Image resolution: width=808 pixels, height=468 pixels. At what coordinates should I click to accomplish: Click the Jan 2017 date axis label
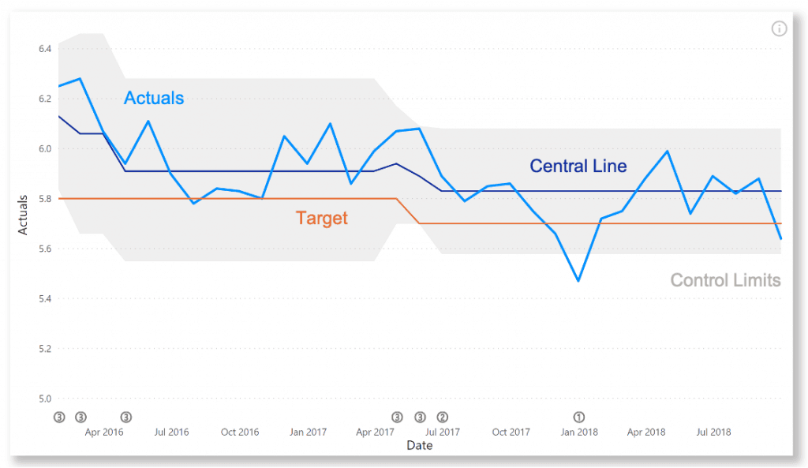pyautogui.click(x=308, y=432)
